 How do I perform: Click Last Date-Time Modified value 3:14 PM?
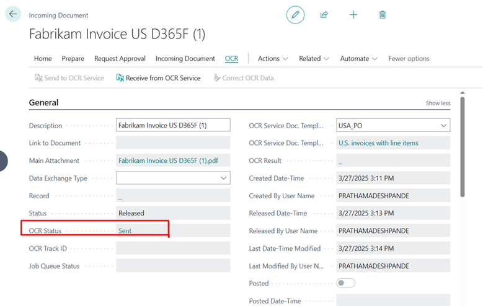click(x=366, y=248)
